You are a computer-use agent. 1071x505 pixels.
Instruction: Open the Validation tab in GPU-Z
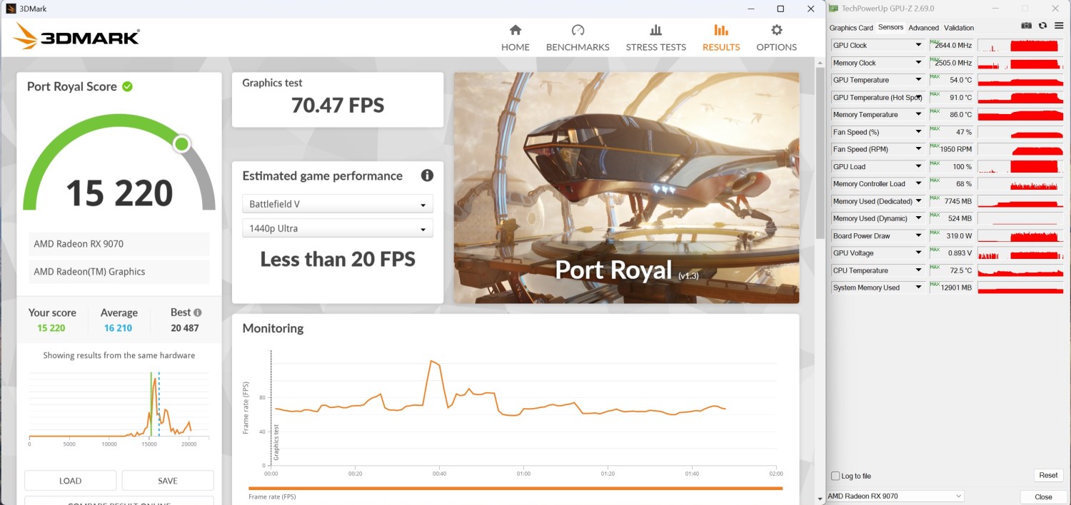click(959, 28)
